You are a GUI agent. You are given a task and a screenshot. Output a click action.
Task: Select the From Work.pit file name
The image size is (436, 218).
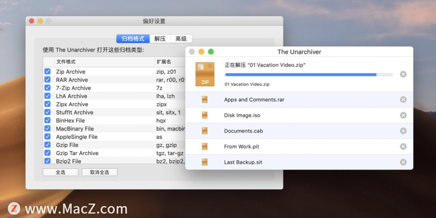(241, 147)
